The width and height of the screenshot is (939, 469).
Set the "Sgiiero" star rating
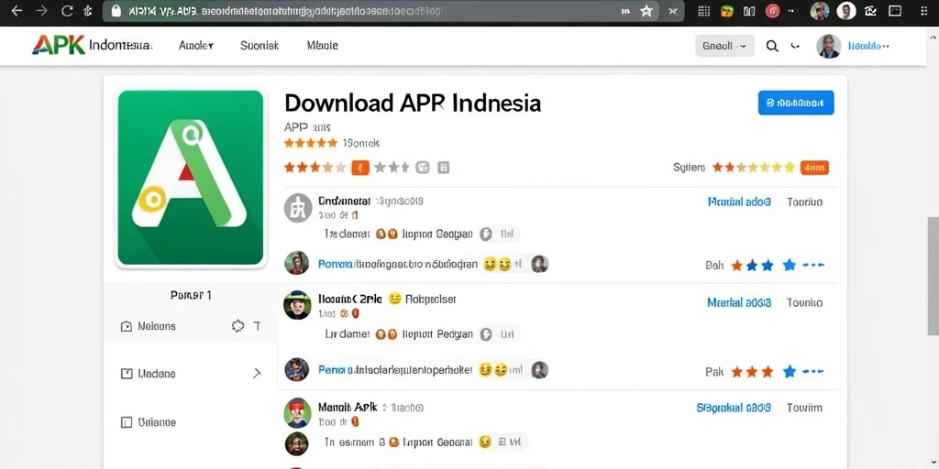[754, 168]
